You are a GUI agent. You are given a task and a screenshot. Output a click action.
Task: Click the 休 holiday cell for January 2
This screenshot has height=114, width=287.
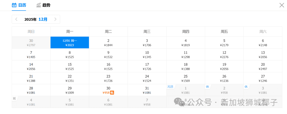click(x=224, y=90)
